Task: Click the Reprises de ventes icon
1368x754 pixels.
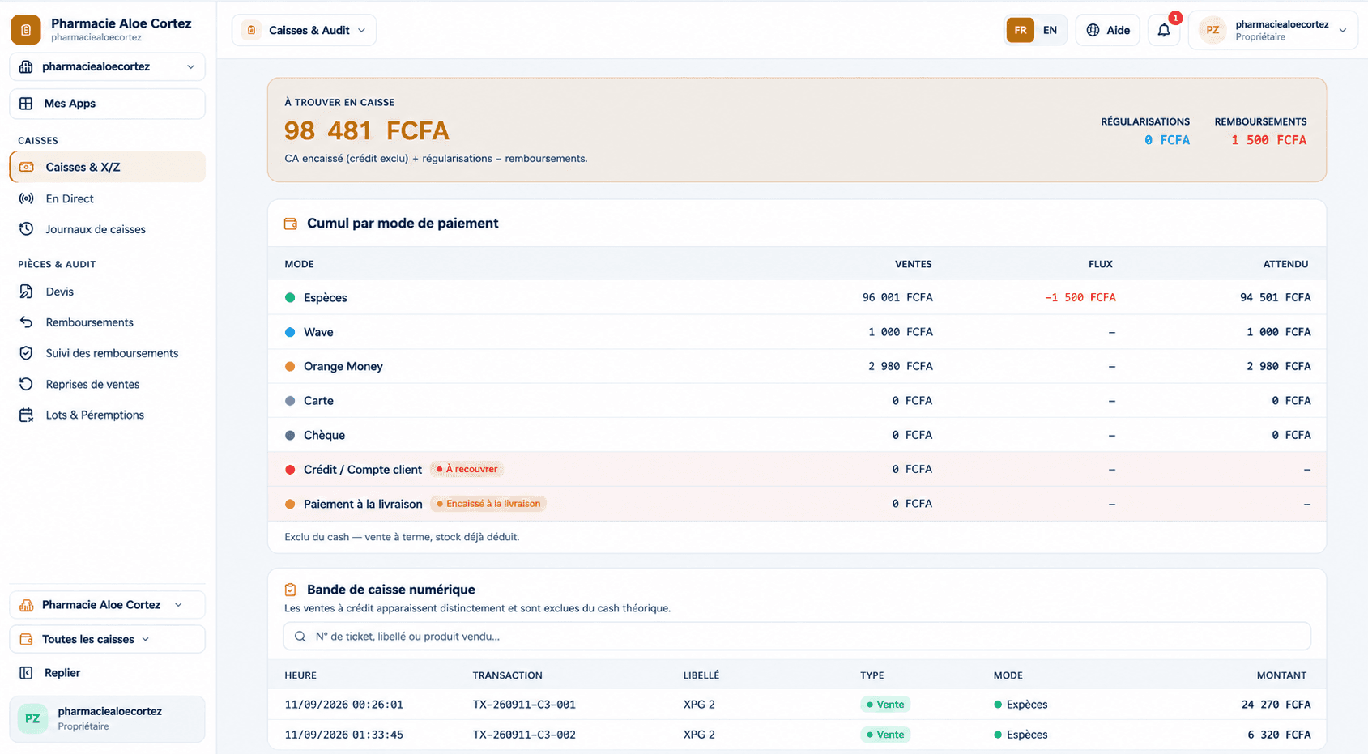Action: click(x=27, y=384)
